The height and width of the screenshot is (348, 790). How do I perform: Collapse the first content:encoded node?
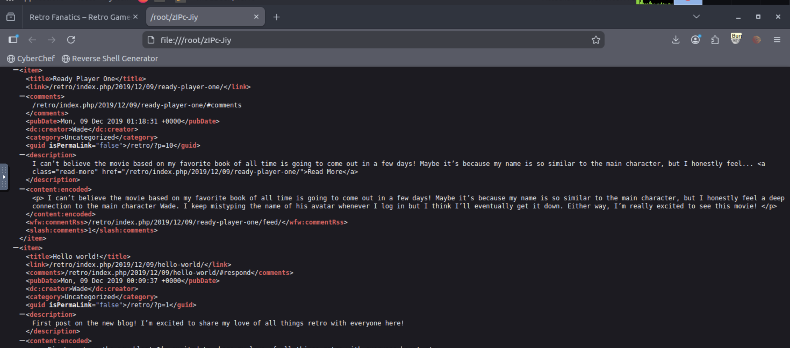(x=22, y=189)
